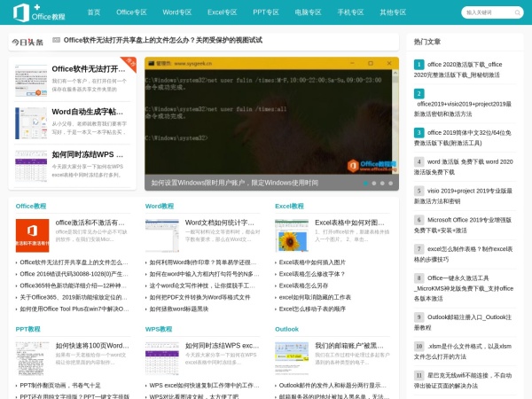532x399 pixels.
Task: Open the headline Office软件无法打开共享盘 link
Action: coord(163,40)
